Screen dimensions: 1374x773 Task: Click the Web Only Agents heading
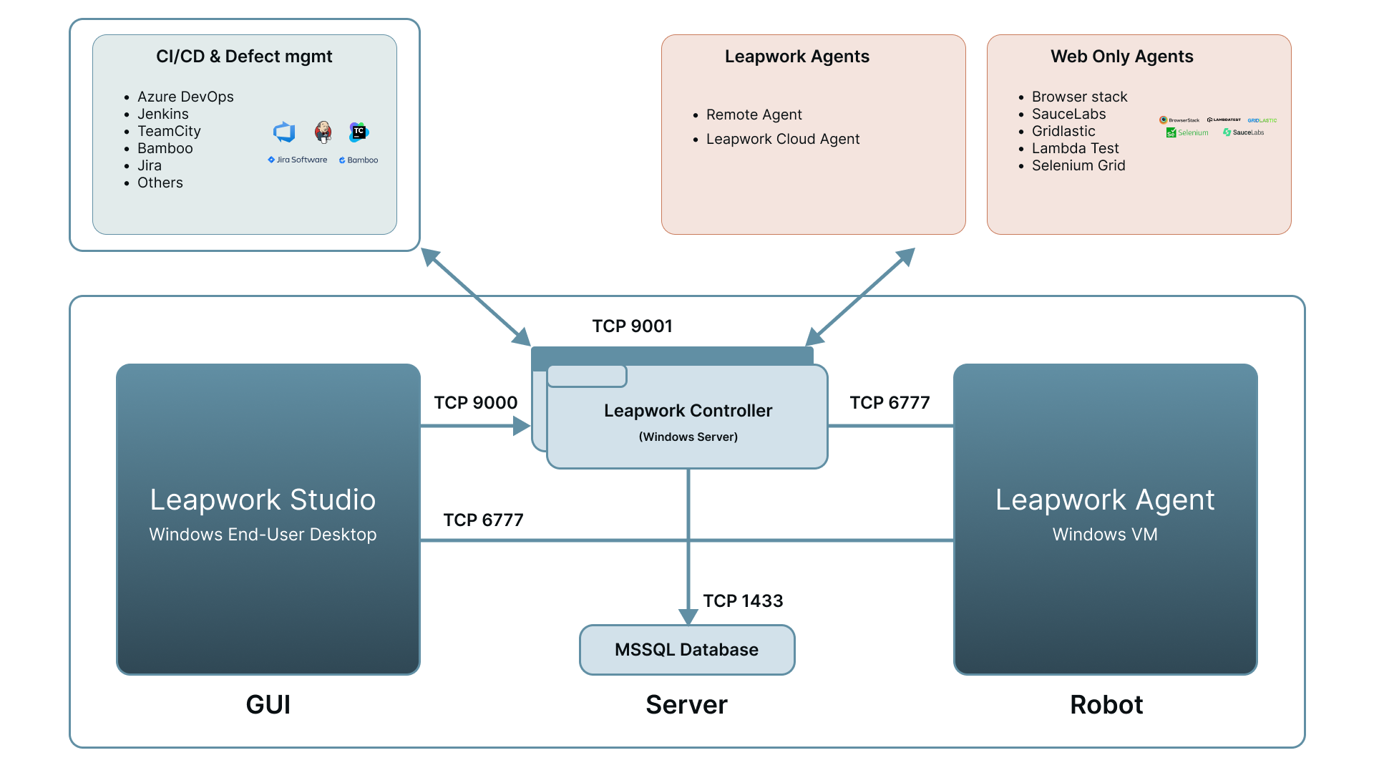(1122, 57)
